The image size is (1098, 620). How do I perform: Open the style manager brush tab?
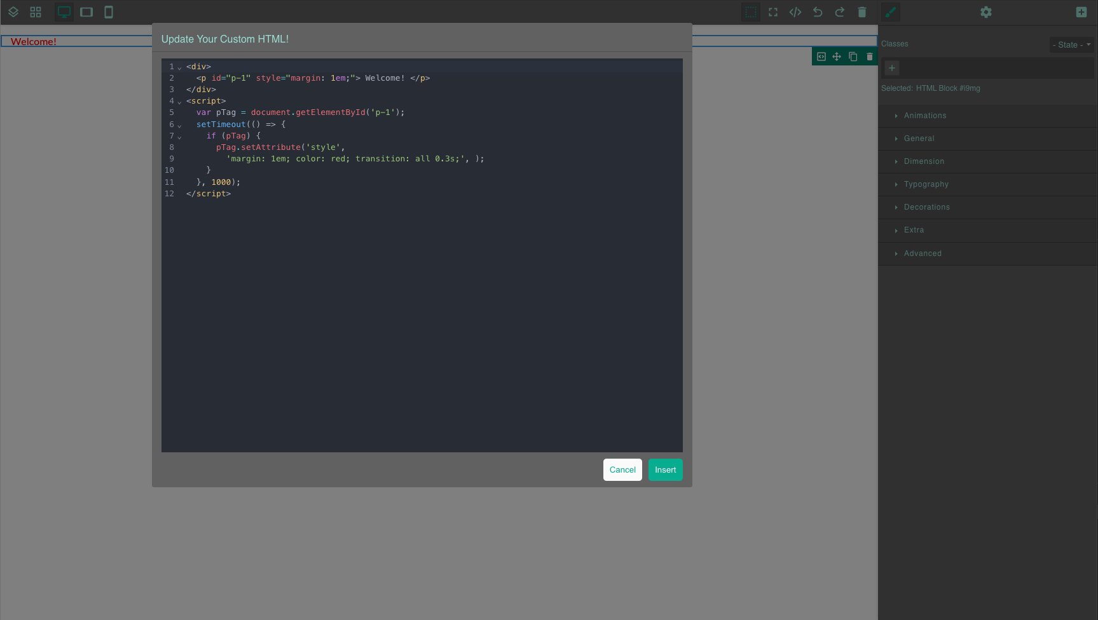(891, 12)
